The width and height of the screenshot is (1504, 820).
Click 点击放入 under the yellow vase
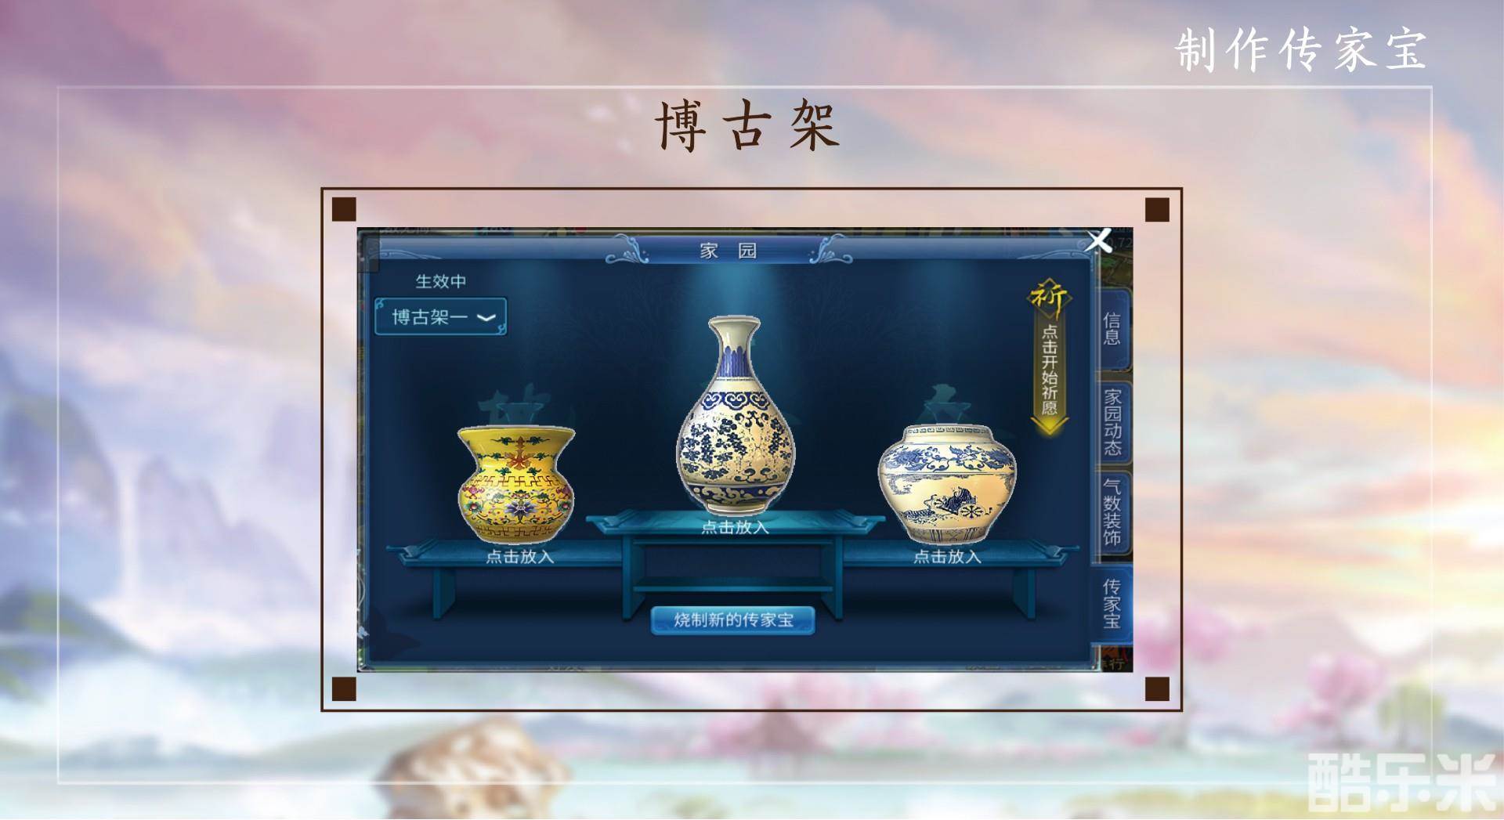pos(520,557)
